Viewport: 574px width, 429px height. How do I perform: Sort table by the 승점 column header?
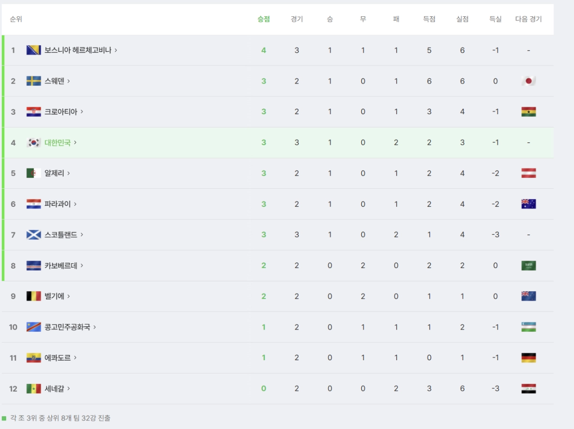(x=264, y=19)
